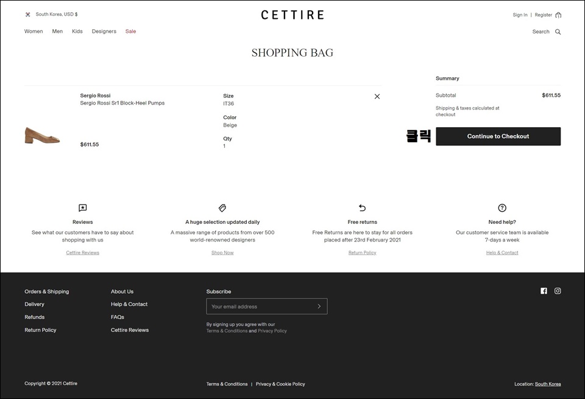The image size is (585, 399).
Task: Click the search magnifier icon
Action: [558, 32]
